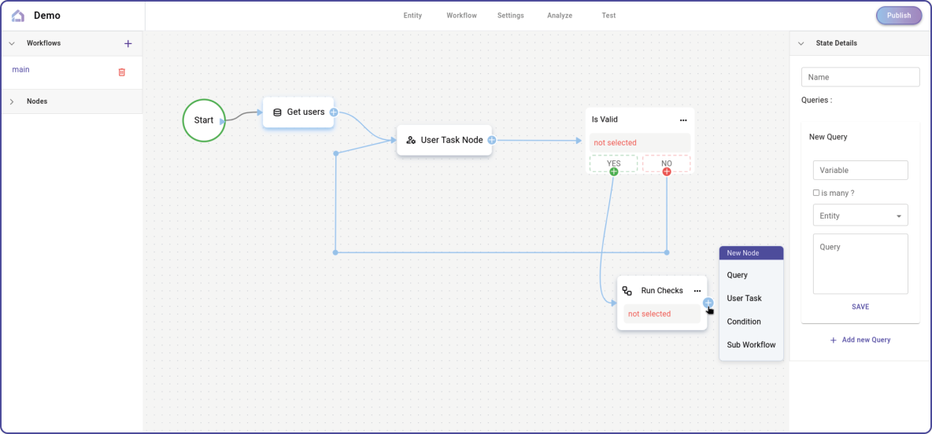Screen dimensions: 932x434
Task: Delete the main workflow using trash icon
Action: pyautogui.click(x=121, y=72)
